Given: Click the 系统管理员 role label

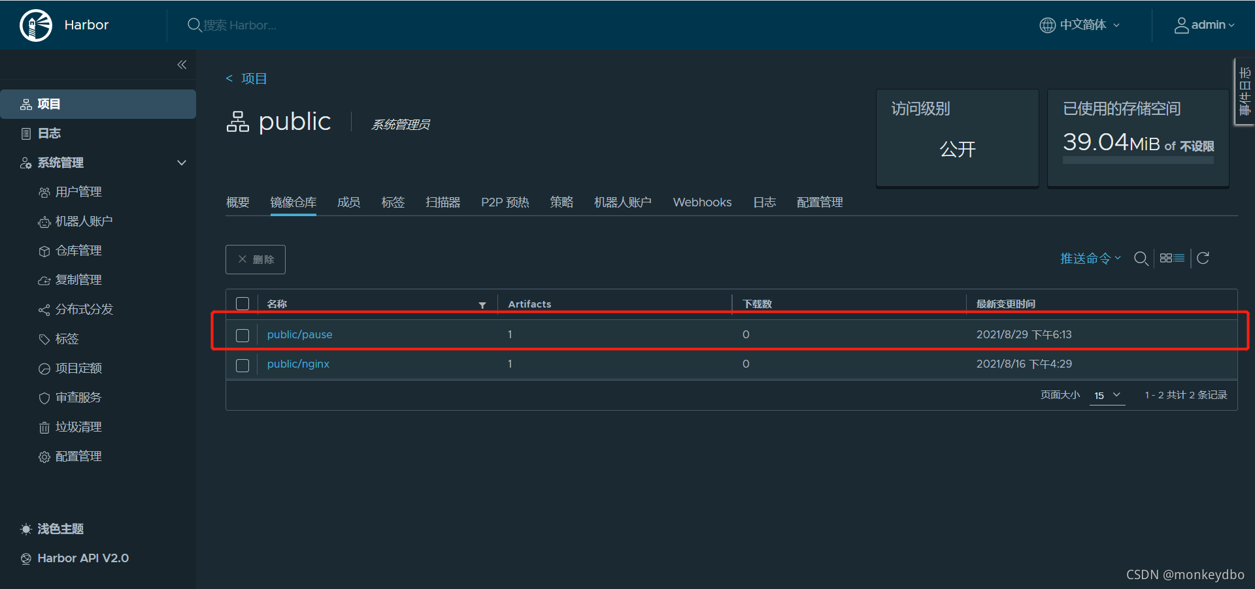Looking at the screenshot, I should 401,125.
